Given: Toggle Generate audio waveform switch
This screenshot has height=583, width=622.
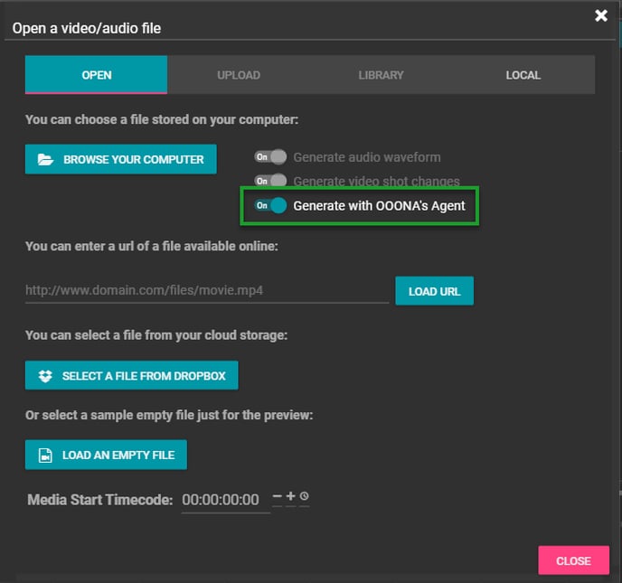Looking at the screenshot, I should [x=270, y=157].
